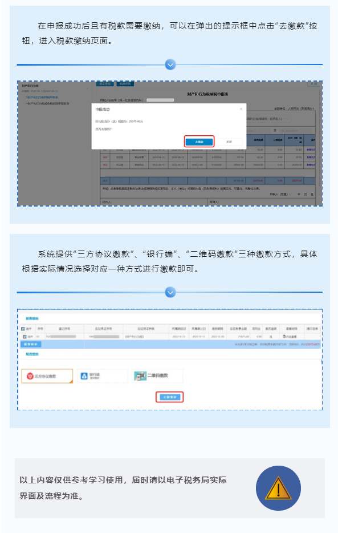Click the 税费缴纳 section heading above the table
Screen dimensions: 338x533
pos(32,318)
